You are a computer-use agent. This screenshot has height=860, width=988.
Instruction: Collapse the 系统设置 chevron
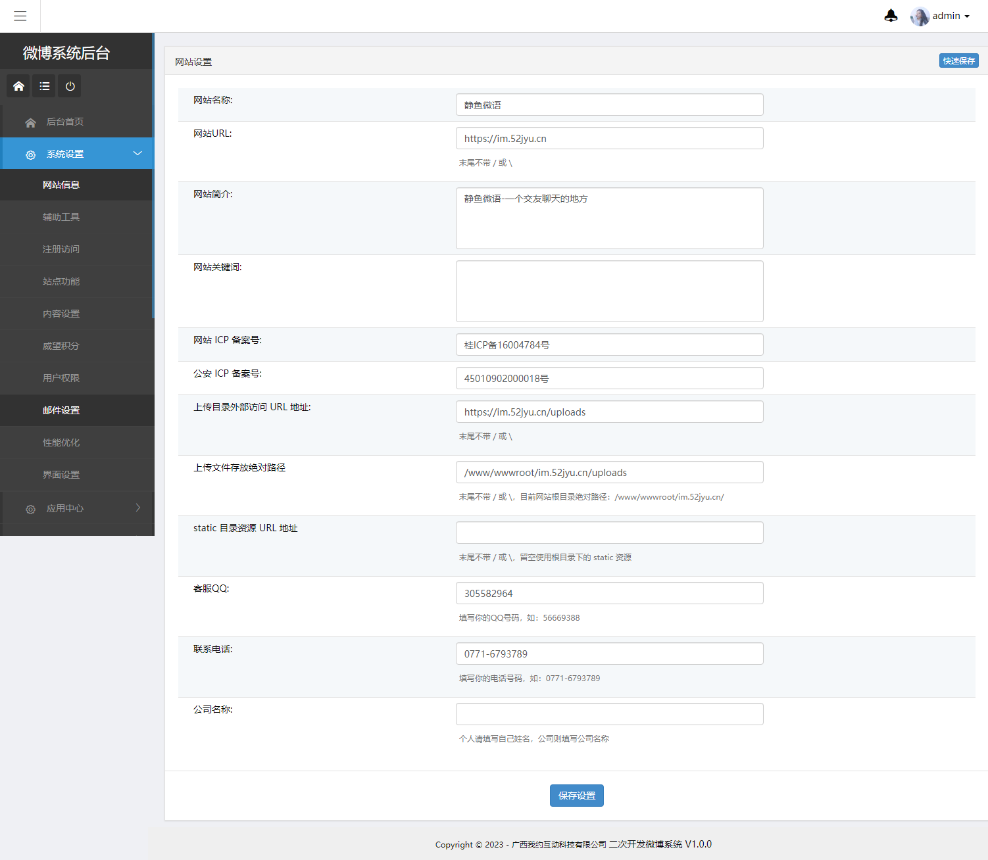click(137, 153)
